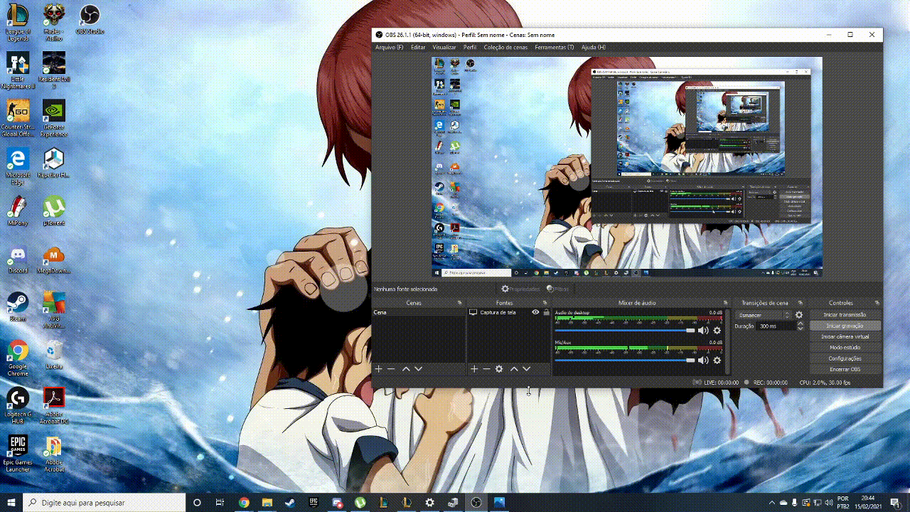Click Encerrar OBS button
The image size is (910, 512).
tap(845, 370)
